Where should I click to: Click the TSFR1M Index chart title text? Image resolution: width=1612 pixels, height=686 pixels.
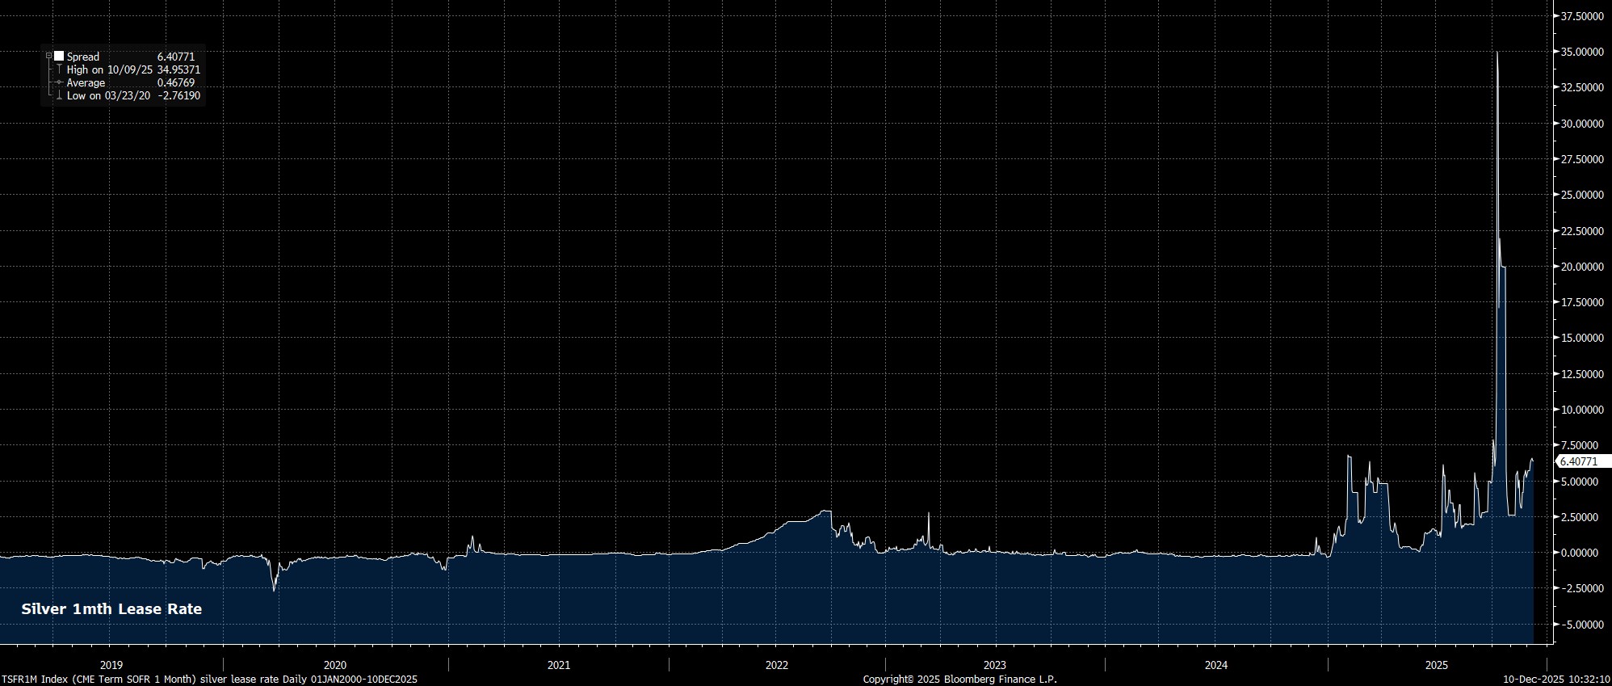click(209, 680)
